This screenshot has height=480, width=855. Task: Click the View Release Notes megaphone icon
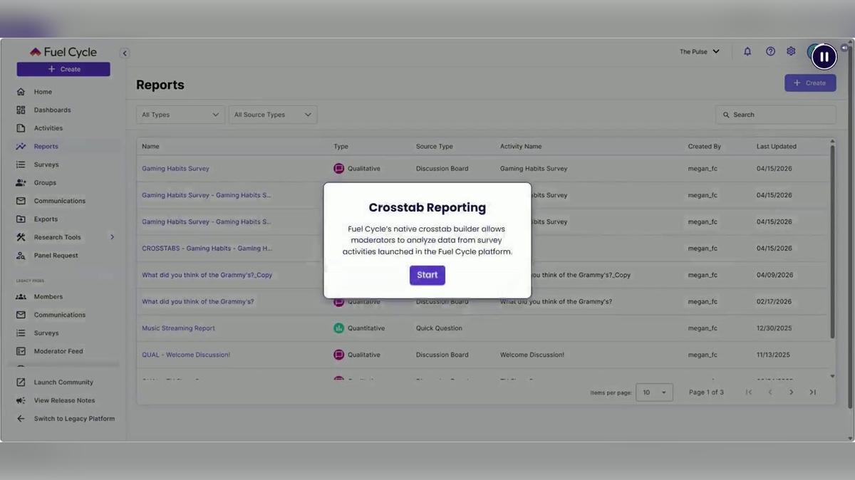[x=21, y=400]
